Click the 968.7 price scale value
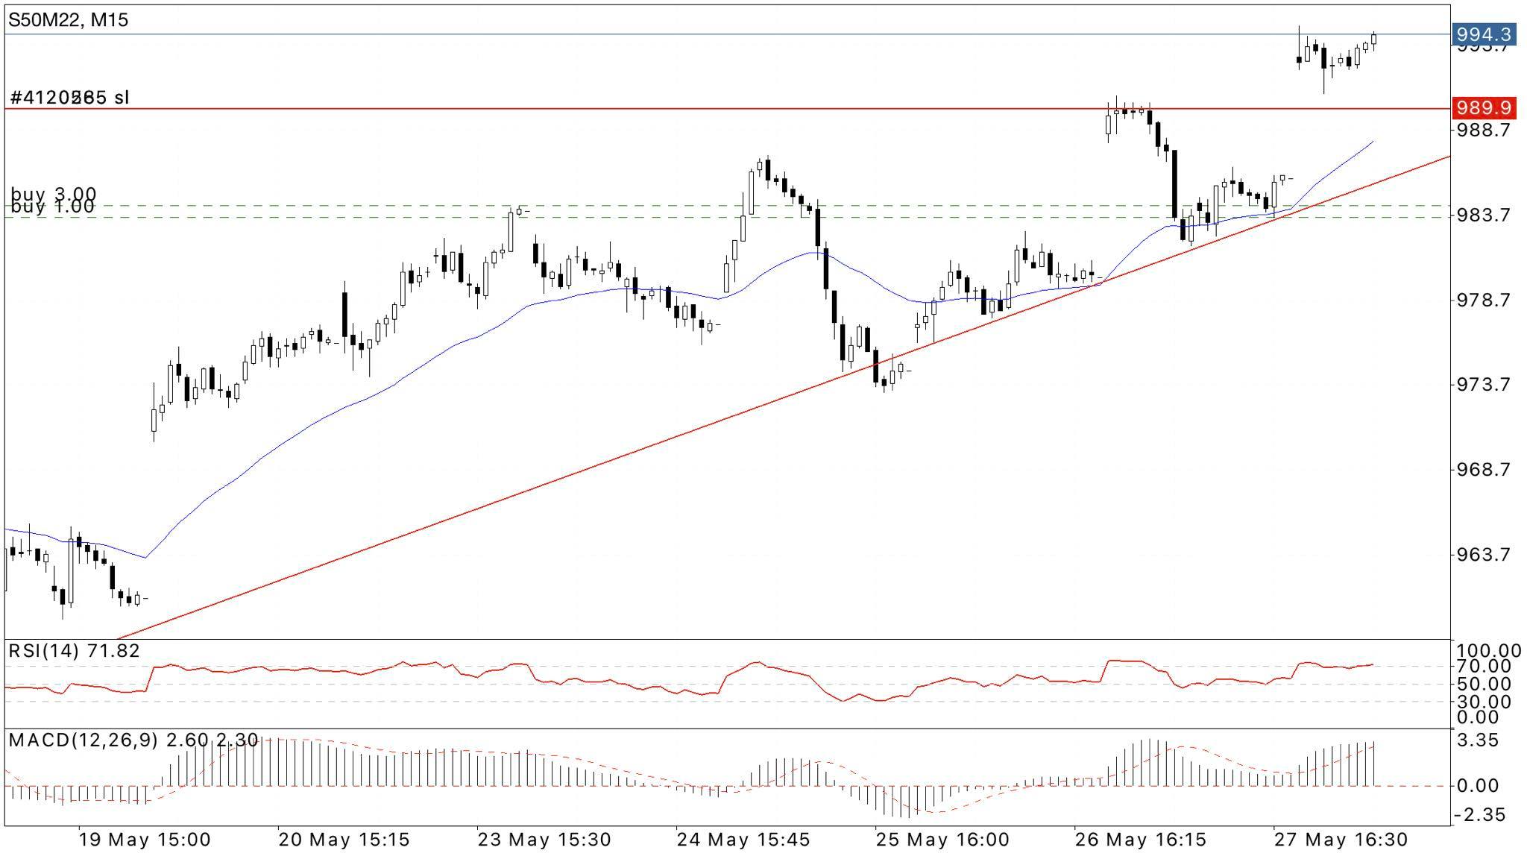This screenshot has height=859, width=1527. (x=1485, y=469)
